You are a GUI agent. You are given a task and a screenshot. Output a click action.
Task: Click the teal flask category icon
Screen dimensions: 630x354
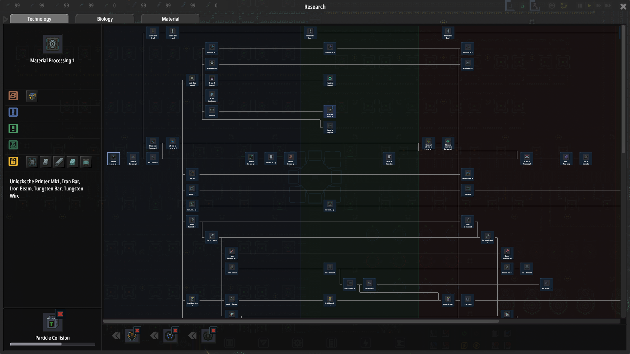click(x=13, y=145)
